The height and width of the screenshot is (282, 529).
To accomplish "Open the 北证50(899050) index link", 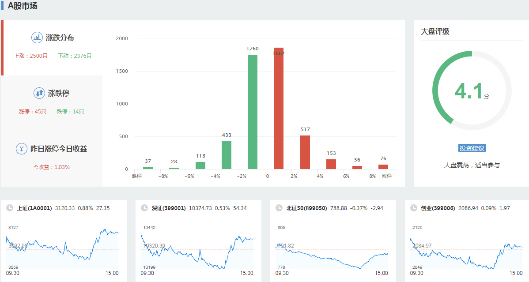I will coord(306,208).
